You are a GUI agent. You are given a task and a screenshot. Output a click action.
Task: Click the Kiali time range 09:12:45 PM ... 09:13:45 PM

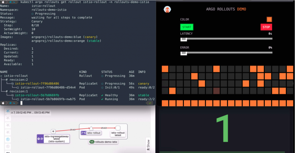coord(30,113)
